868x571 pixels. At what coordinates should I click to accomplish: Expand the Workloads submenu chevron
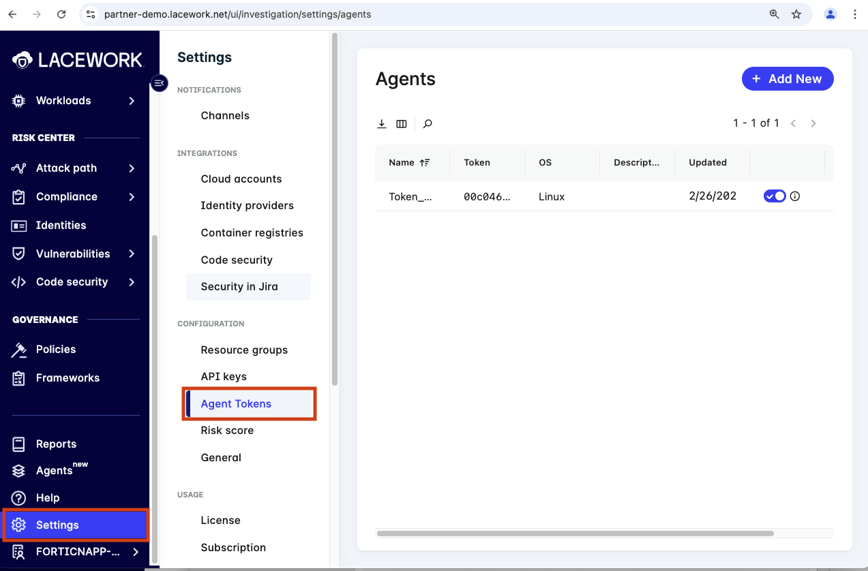132,101
